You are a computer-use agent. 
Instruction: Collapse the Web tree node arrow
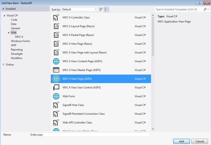(8, 33)
